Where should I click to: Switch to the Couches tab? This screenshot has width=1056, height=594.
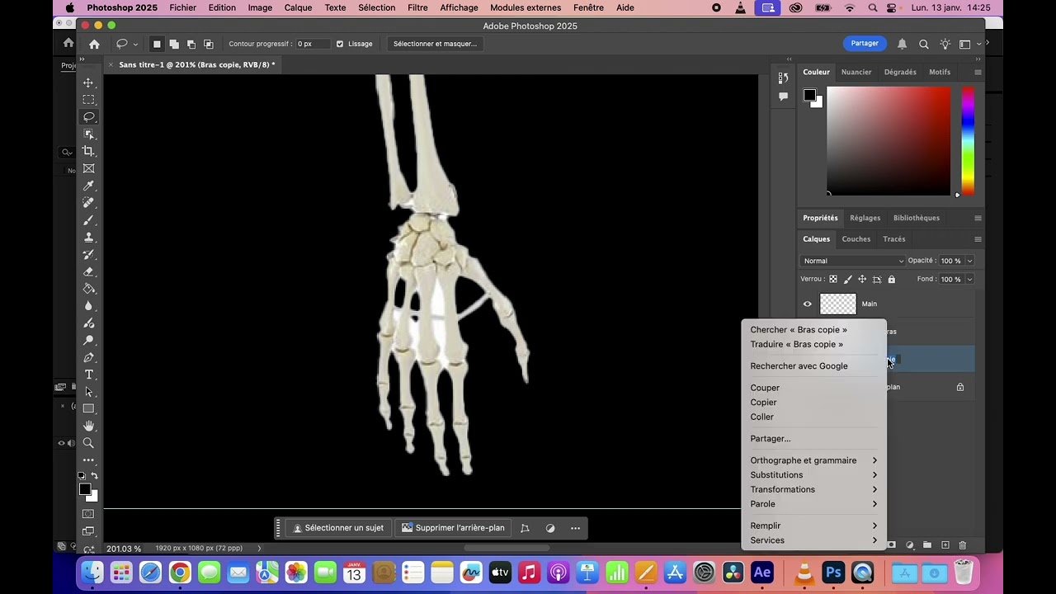point(856,239)
